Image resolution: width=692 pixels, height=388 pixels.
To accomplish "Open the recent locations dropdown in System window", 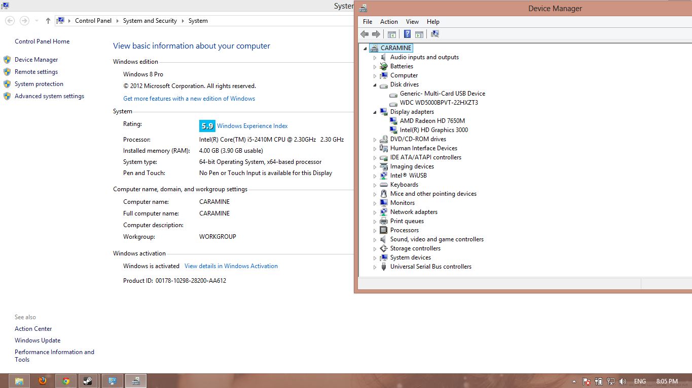I will click(37, 21).
